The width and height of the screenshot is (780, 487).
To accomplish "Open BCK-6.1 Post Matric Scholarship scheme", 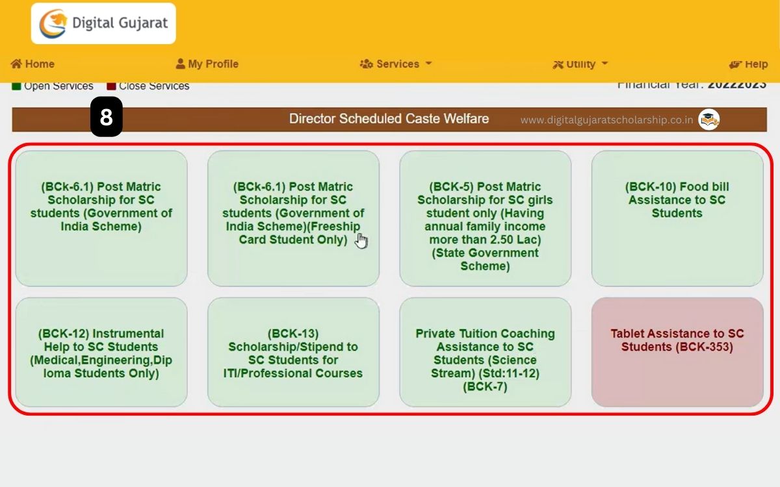I will [101, 218].
